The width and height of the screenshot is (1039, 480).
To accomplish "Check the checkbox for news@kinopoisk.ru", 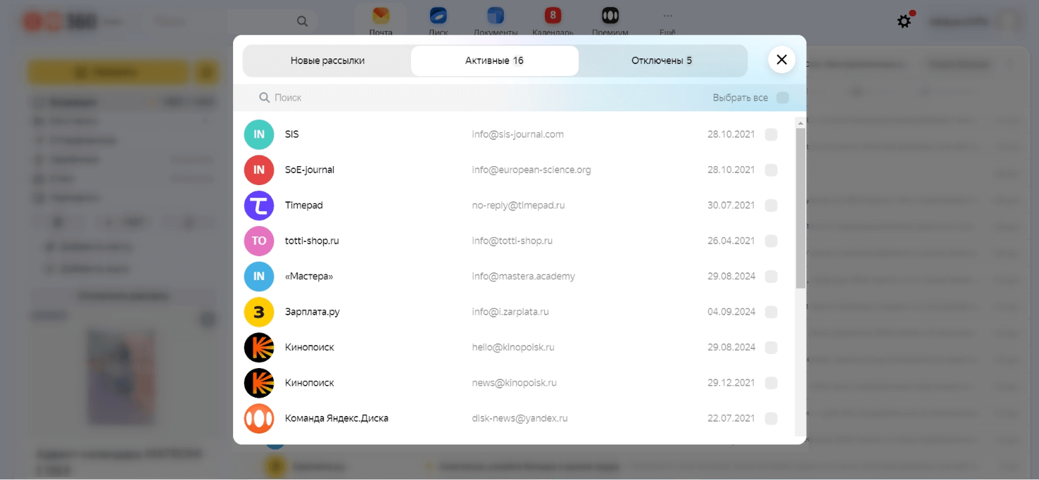I will click(x=771, y=383).
